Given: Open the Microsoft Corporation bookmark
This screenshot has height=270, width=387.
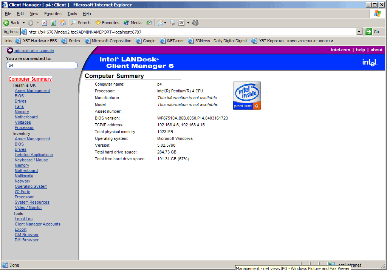Looking at the screenshot, I should click(108, 41).
